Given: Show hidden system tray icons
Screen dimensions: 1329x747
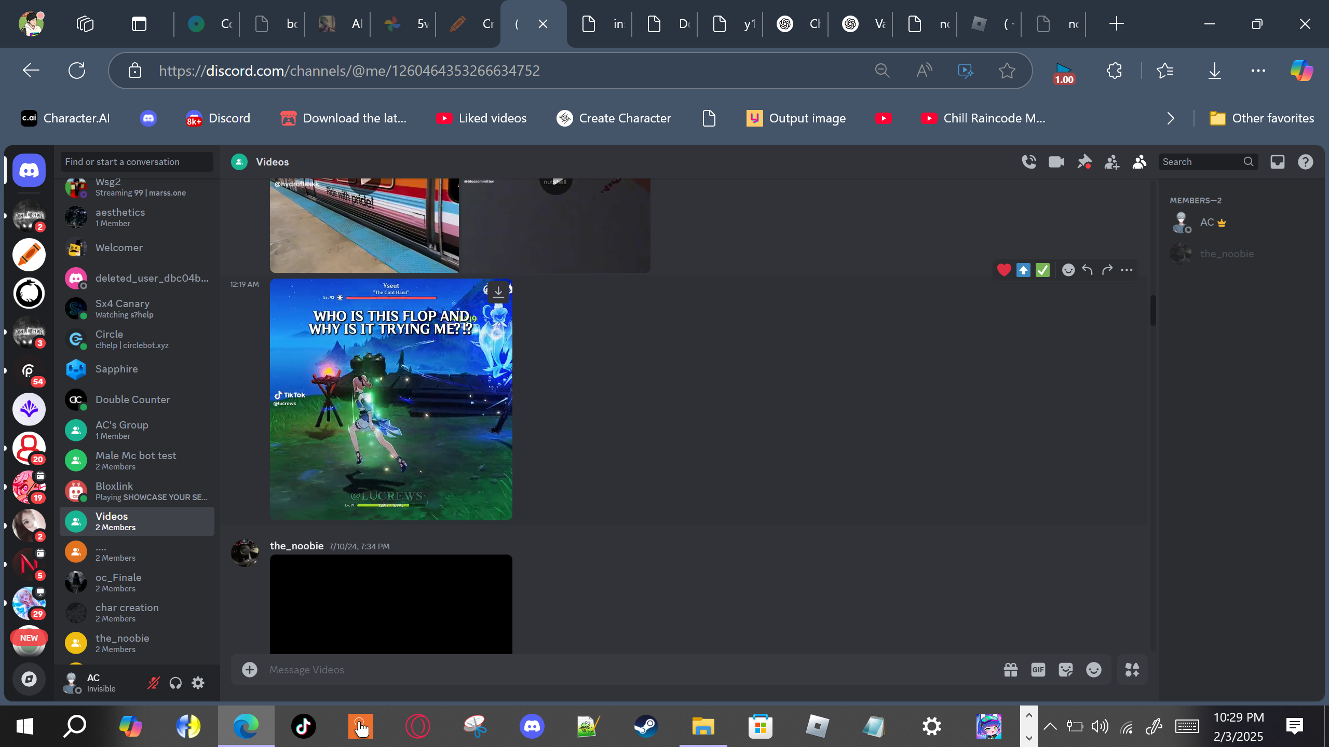Looking at the screenshot, I should [x=1050, y=726].
